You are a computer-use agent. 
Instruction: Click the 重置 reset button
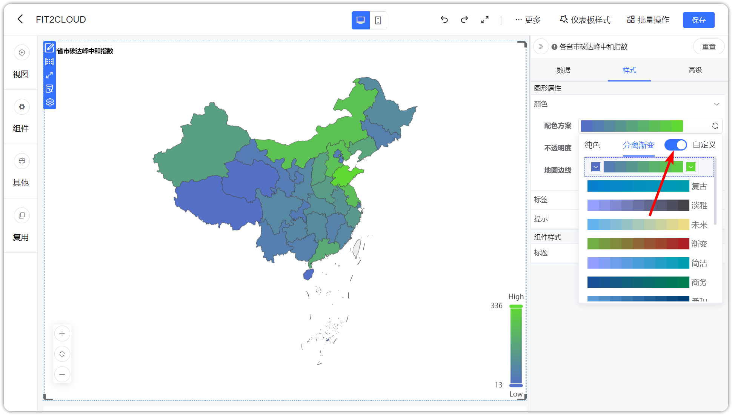pos(709,47)
